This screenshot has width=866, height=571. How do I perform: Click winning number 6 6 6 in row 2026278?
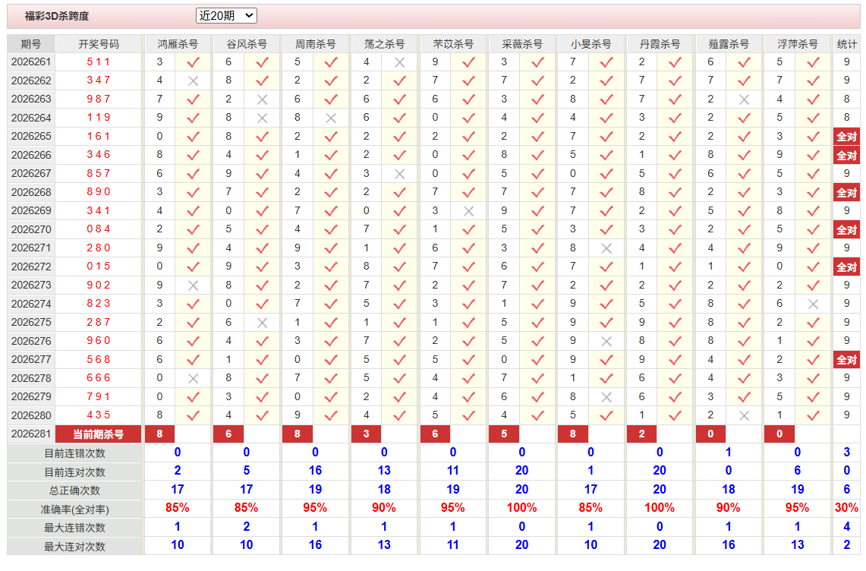coord(99,378)
